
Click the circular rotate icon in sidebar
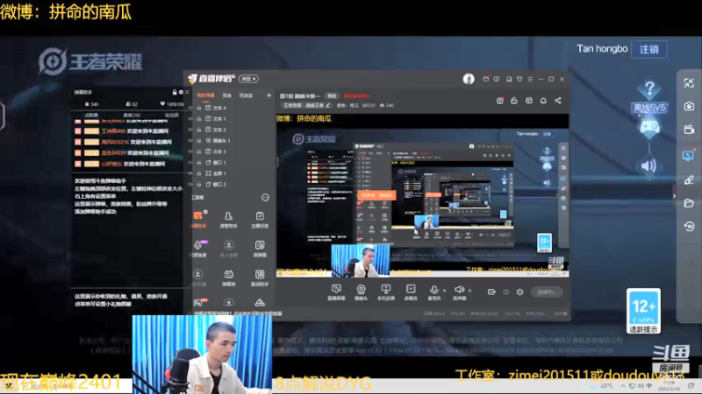(689, 227)
